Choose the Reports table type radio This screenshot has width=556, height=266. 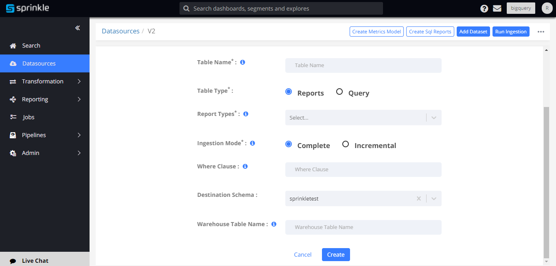point(289,92)
